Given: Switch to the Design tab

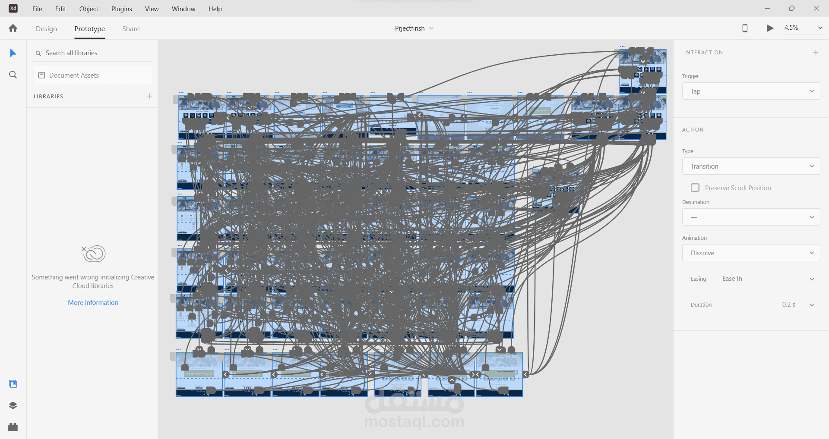Looking at the screenshot, I should click(46, 29).
